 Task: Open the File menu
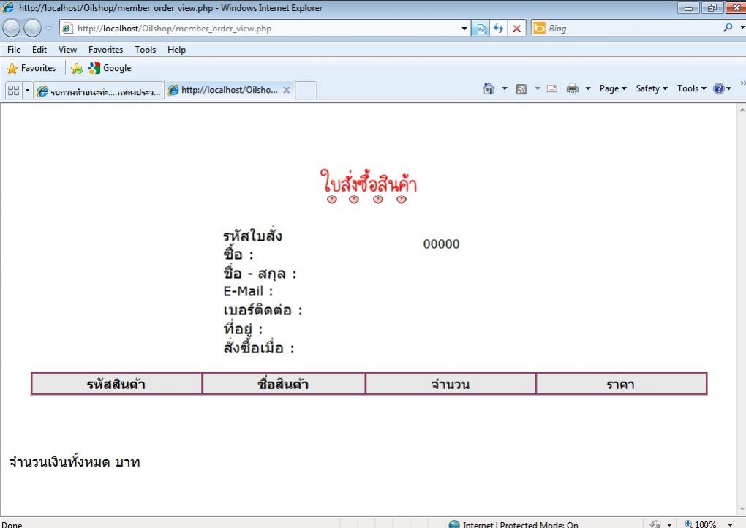click(x=14, y=50)
